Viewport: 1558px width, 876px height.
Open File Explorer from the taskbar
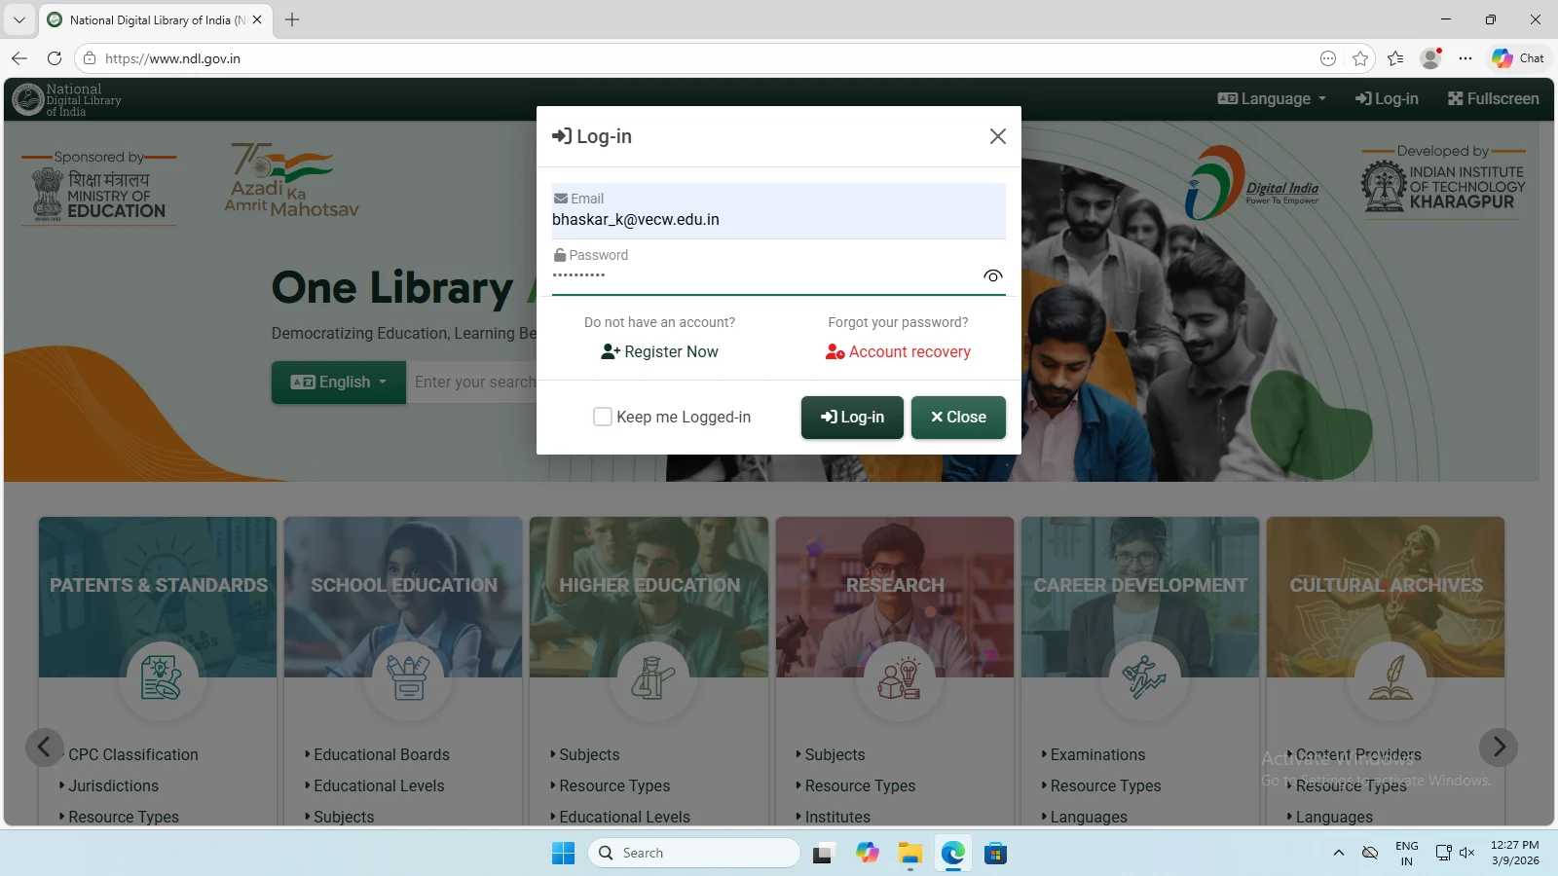pyautogui.click(x=909, y=854)
